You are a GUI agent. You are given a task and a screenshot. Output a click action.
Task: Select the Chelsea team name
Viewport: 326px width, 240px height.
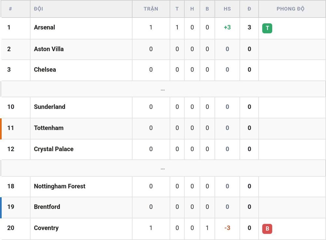45,70
